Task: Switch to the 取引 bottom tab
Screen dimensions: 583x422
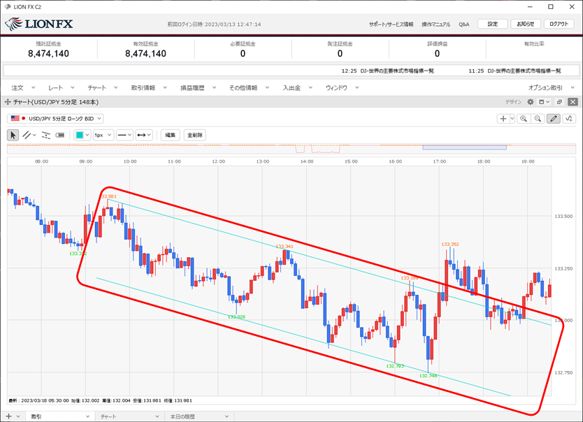Action: click(x=59, y=416)
